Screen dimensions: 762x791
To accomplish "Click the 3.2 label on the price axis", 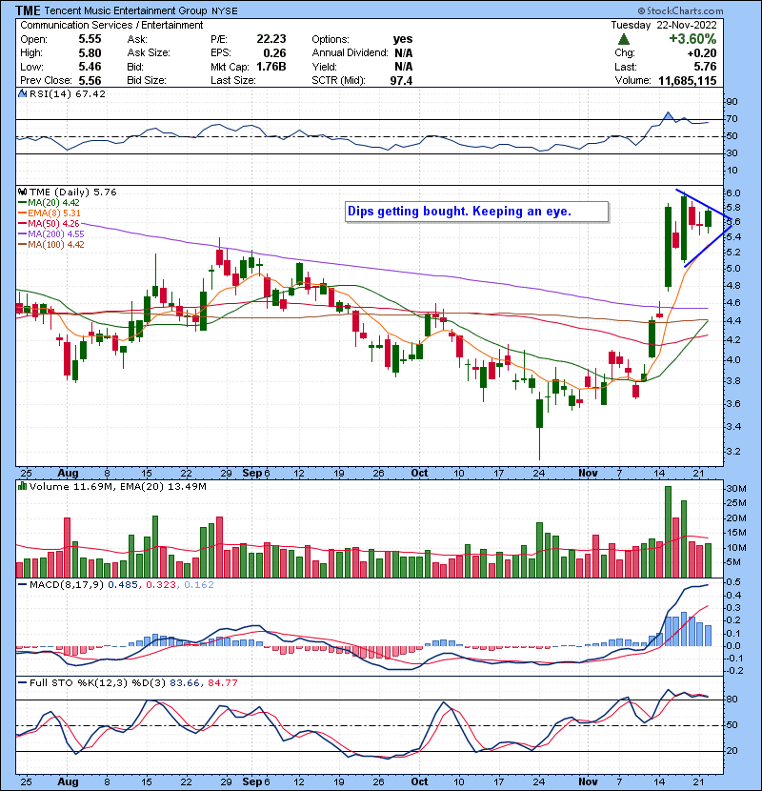I will point(733,452).
